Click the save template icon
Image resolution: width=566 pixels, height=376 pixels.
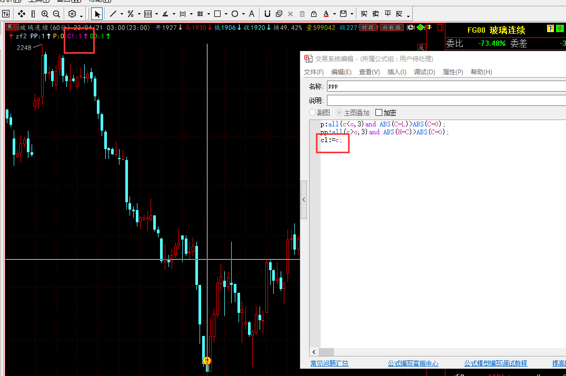(343, 14)
